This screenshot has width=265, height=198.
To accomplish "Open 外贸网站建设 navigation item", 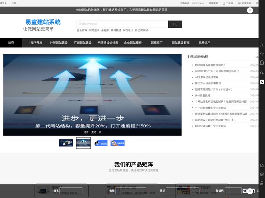I will 59,43.
